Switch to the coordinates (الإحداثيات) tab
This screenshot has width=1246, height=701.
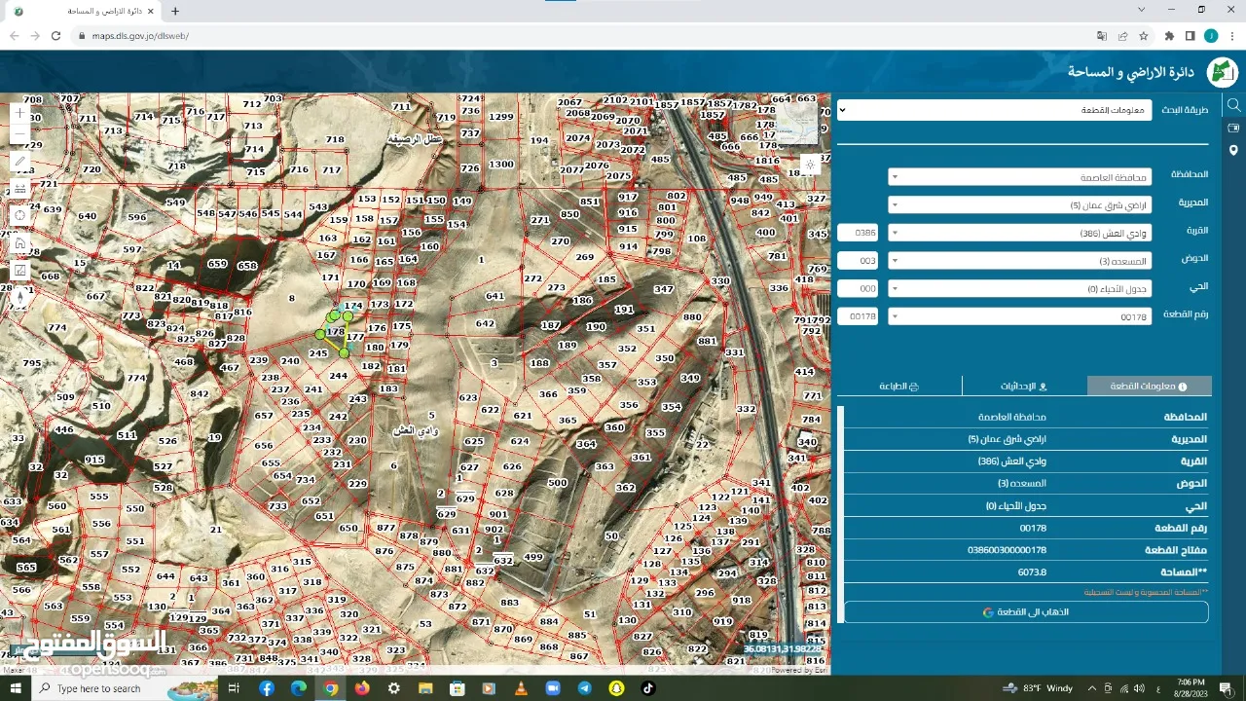1024,387
